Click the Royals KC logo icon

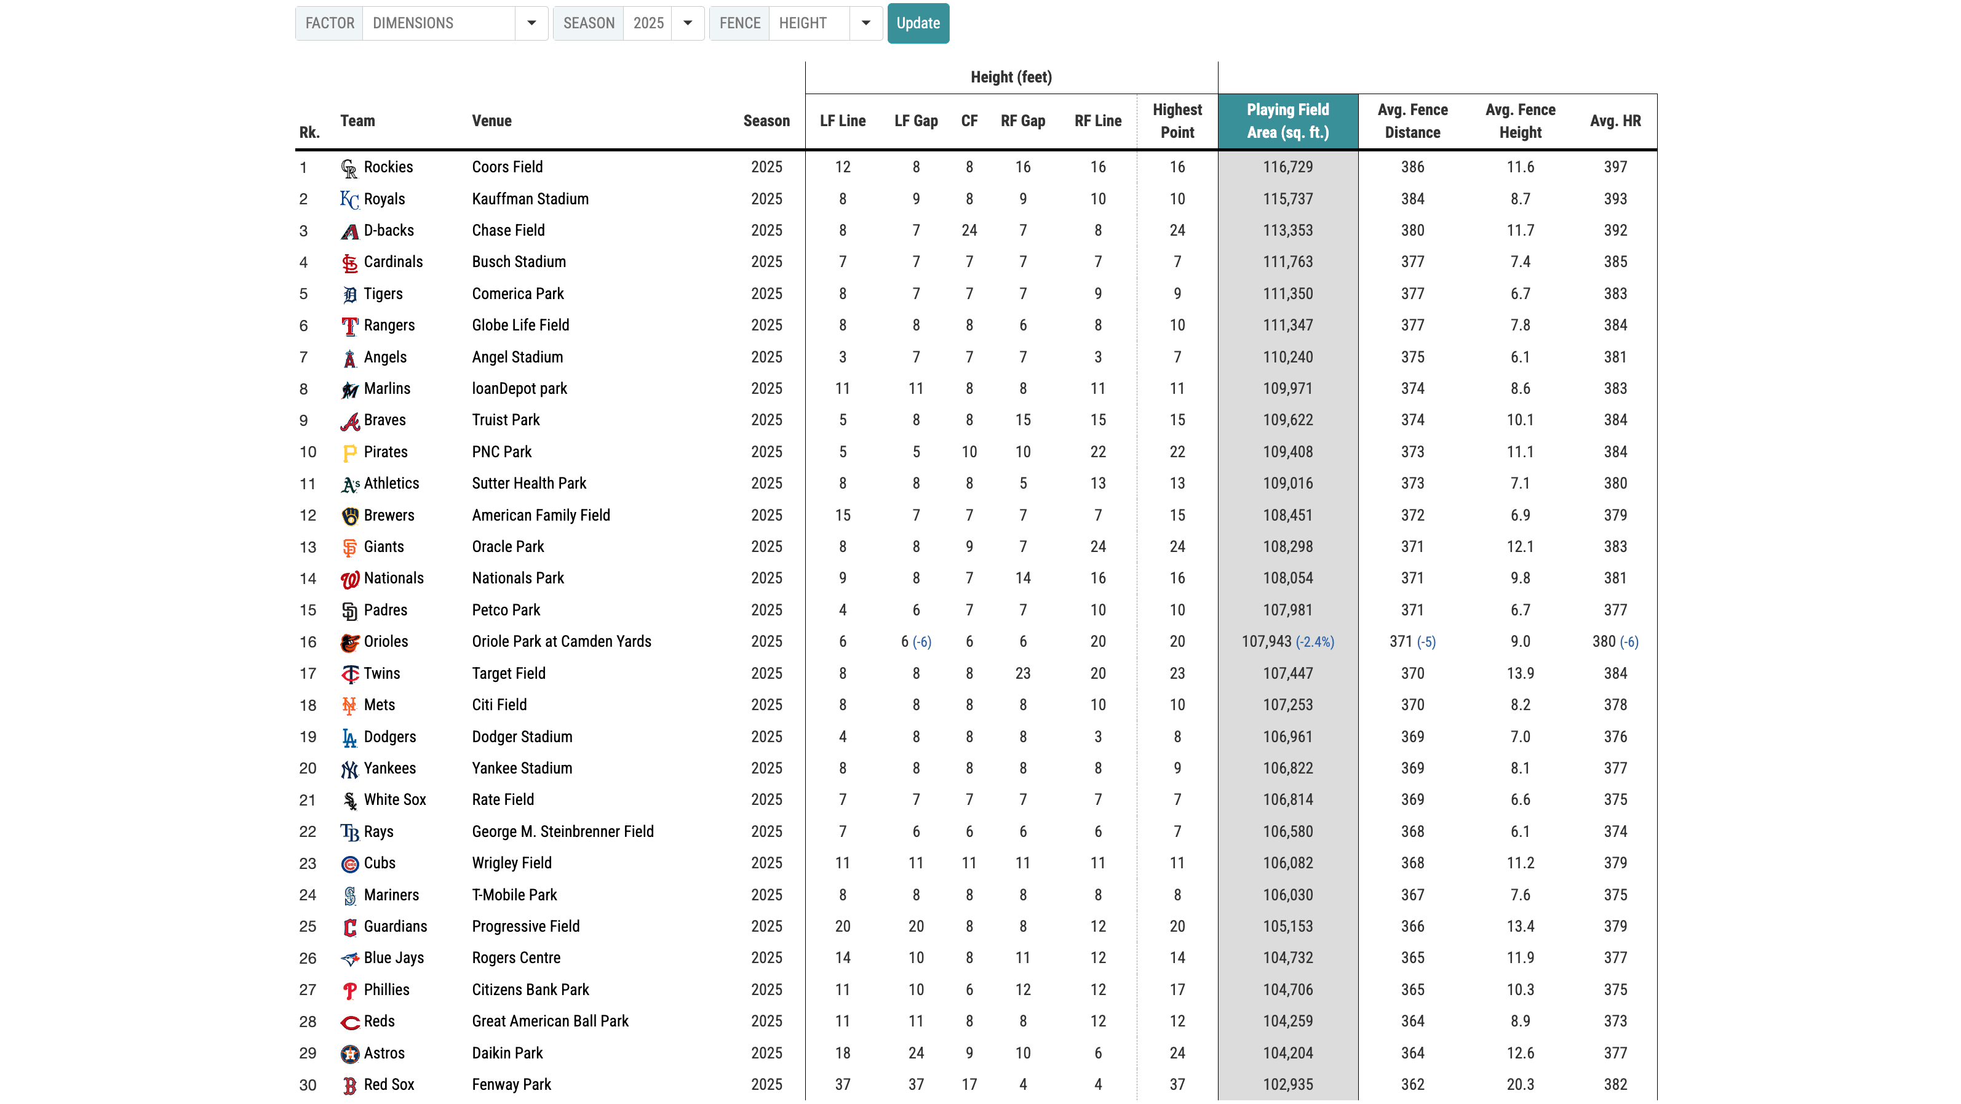(x=349, y=199)
